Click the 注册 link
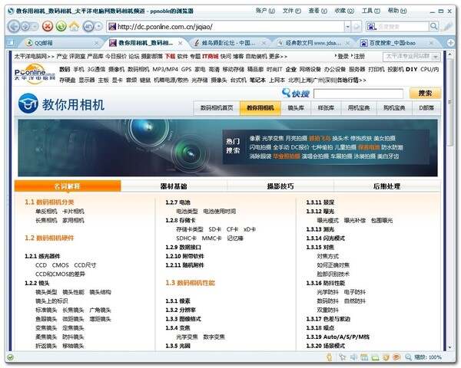Image resolution: width=461 pixels, height=368 pixels. pyautogui.click(x=360, y=56)
